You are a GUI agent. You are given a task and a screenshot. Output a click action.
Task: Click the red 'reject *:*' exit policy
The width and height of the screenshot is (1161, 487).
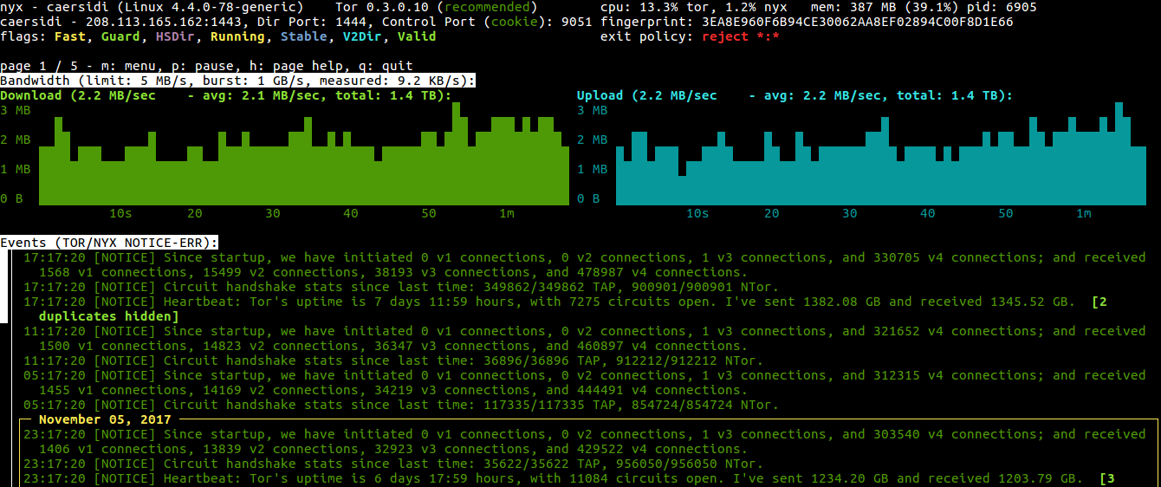[x=740, y=36]
